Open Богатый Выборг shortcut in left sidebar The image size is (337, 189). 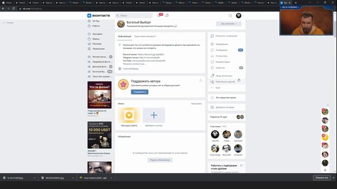pos(100,71)
